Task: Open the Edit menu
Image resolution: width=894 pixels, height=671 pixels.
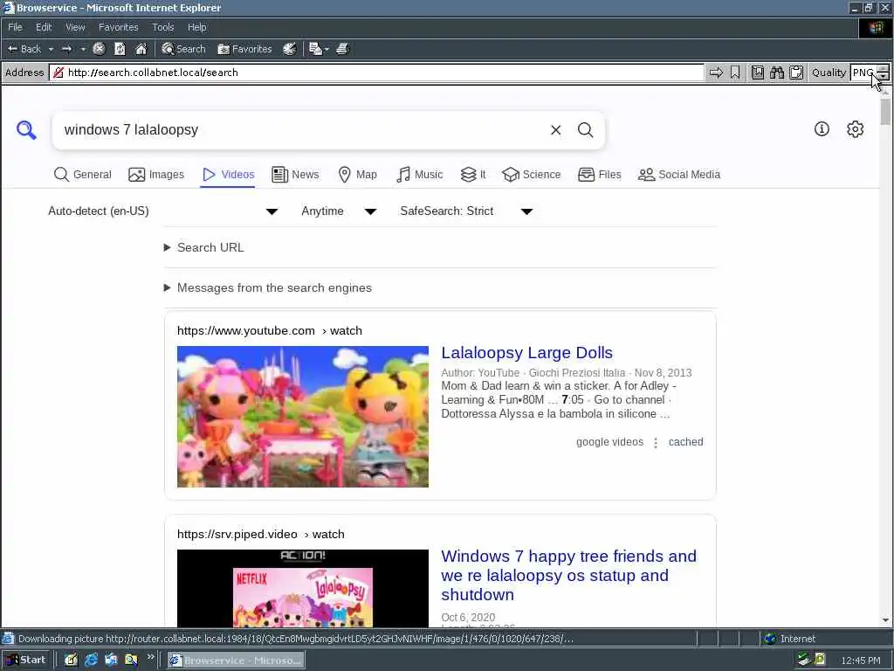Action: (44, 27)
